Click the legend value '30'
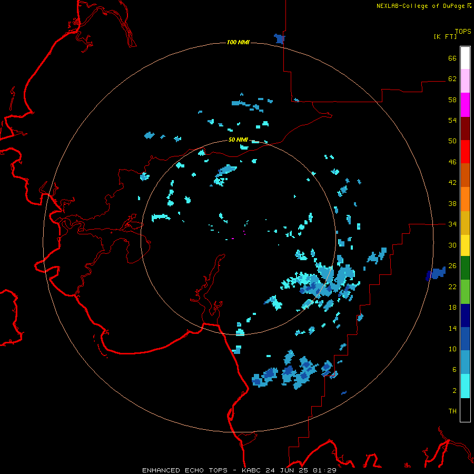 452,245
